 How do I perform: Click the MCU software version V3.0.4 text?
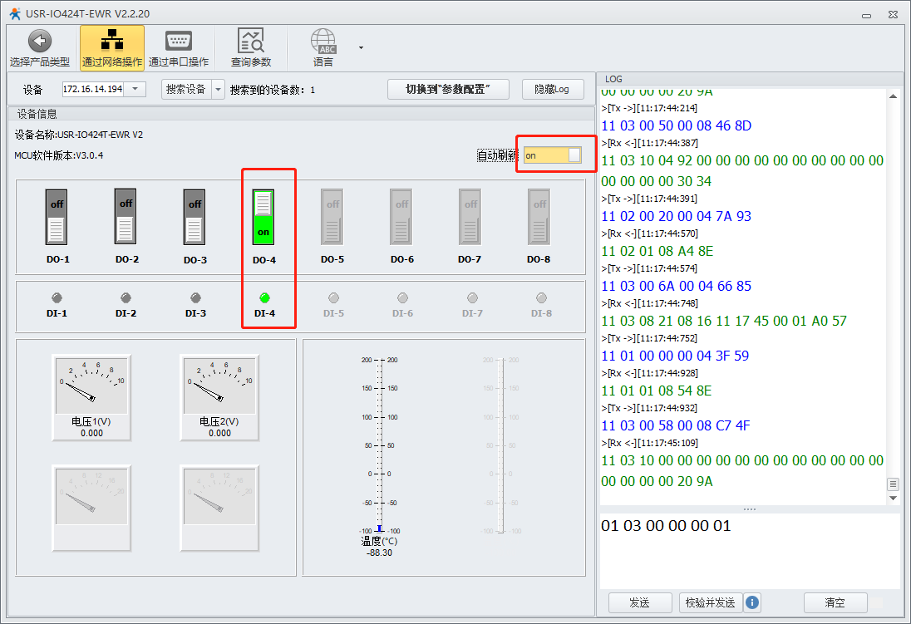point(59,155)
